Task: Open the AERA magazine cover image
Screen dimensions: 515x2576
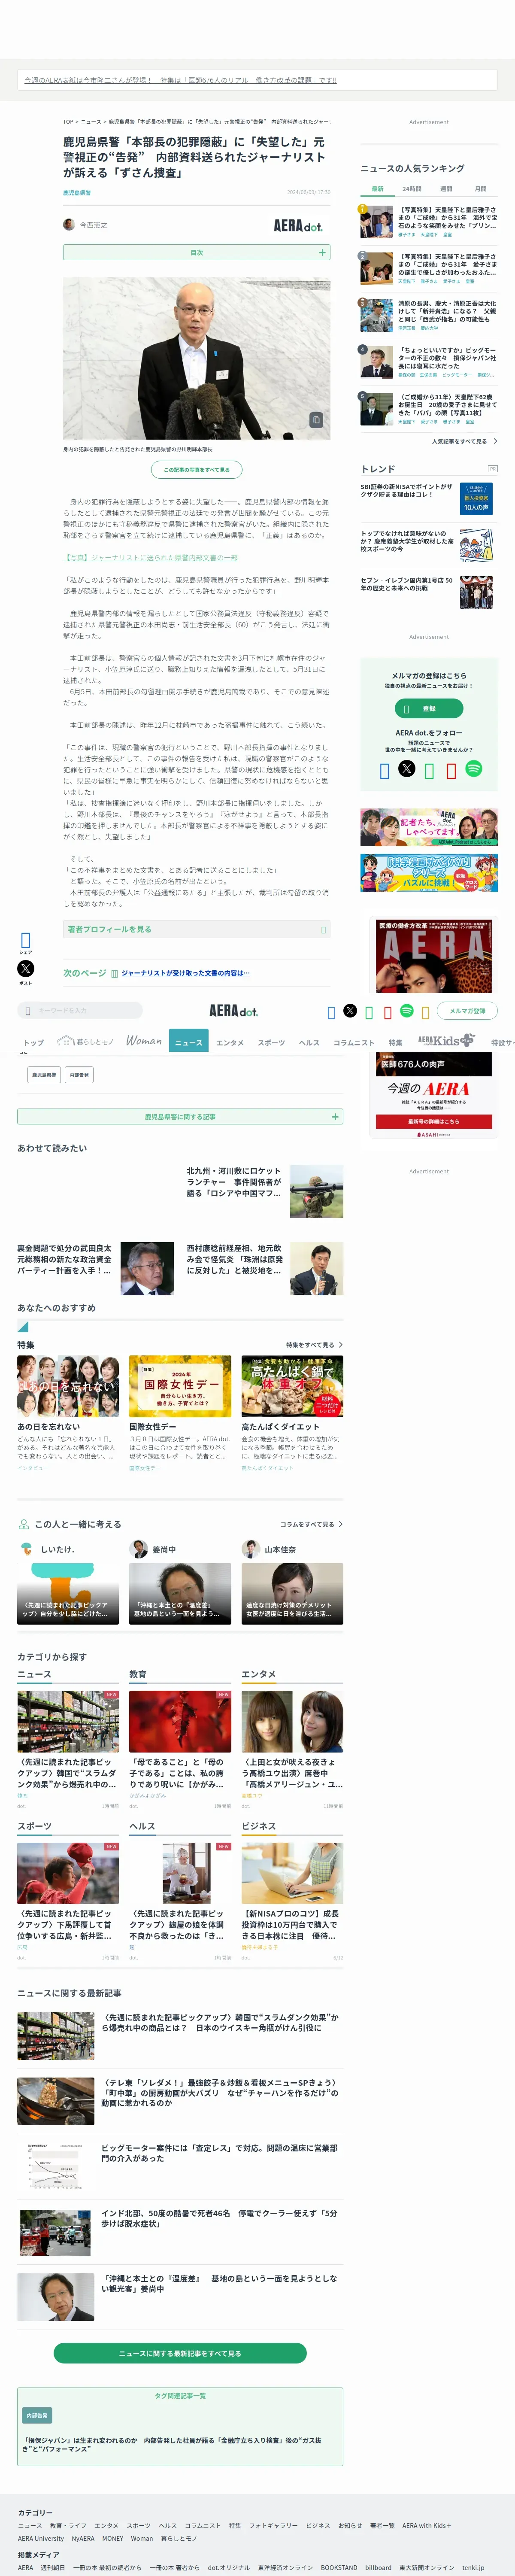Action: (434, 957)
